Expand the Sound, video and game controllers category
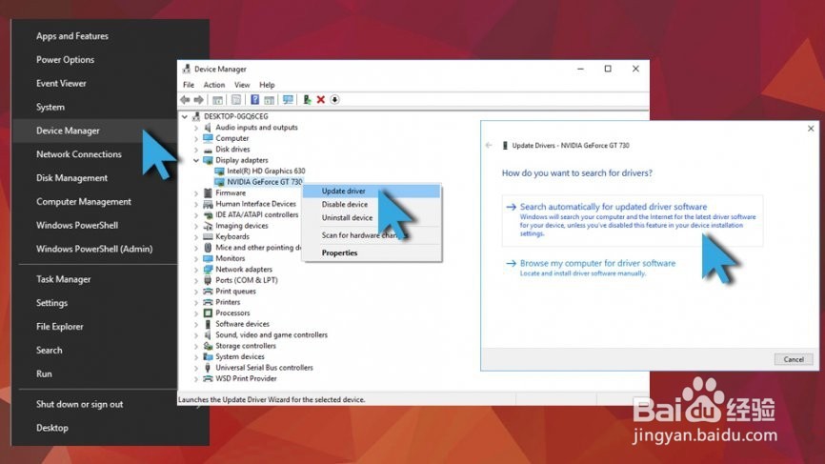Image resolution: width=825 pixels, height=464 pixels. (196, 335)
